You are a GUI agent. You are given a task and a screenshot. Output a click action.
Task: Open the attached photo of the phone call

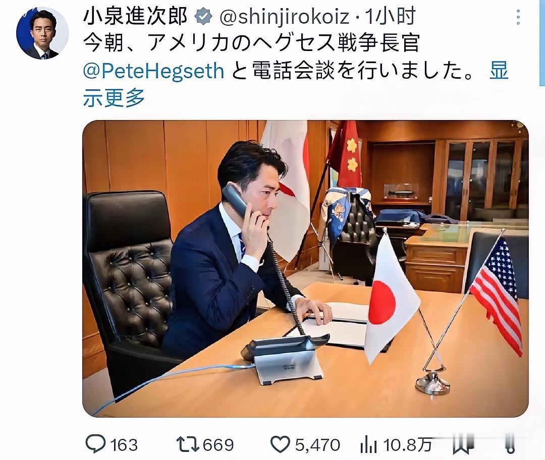[x=305, y=268]
